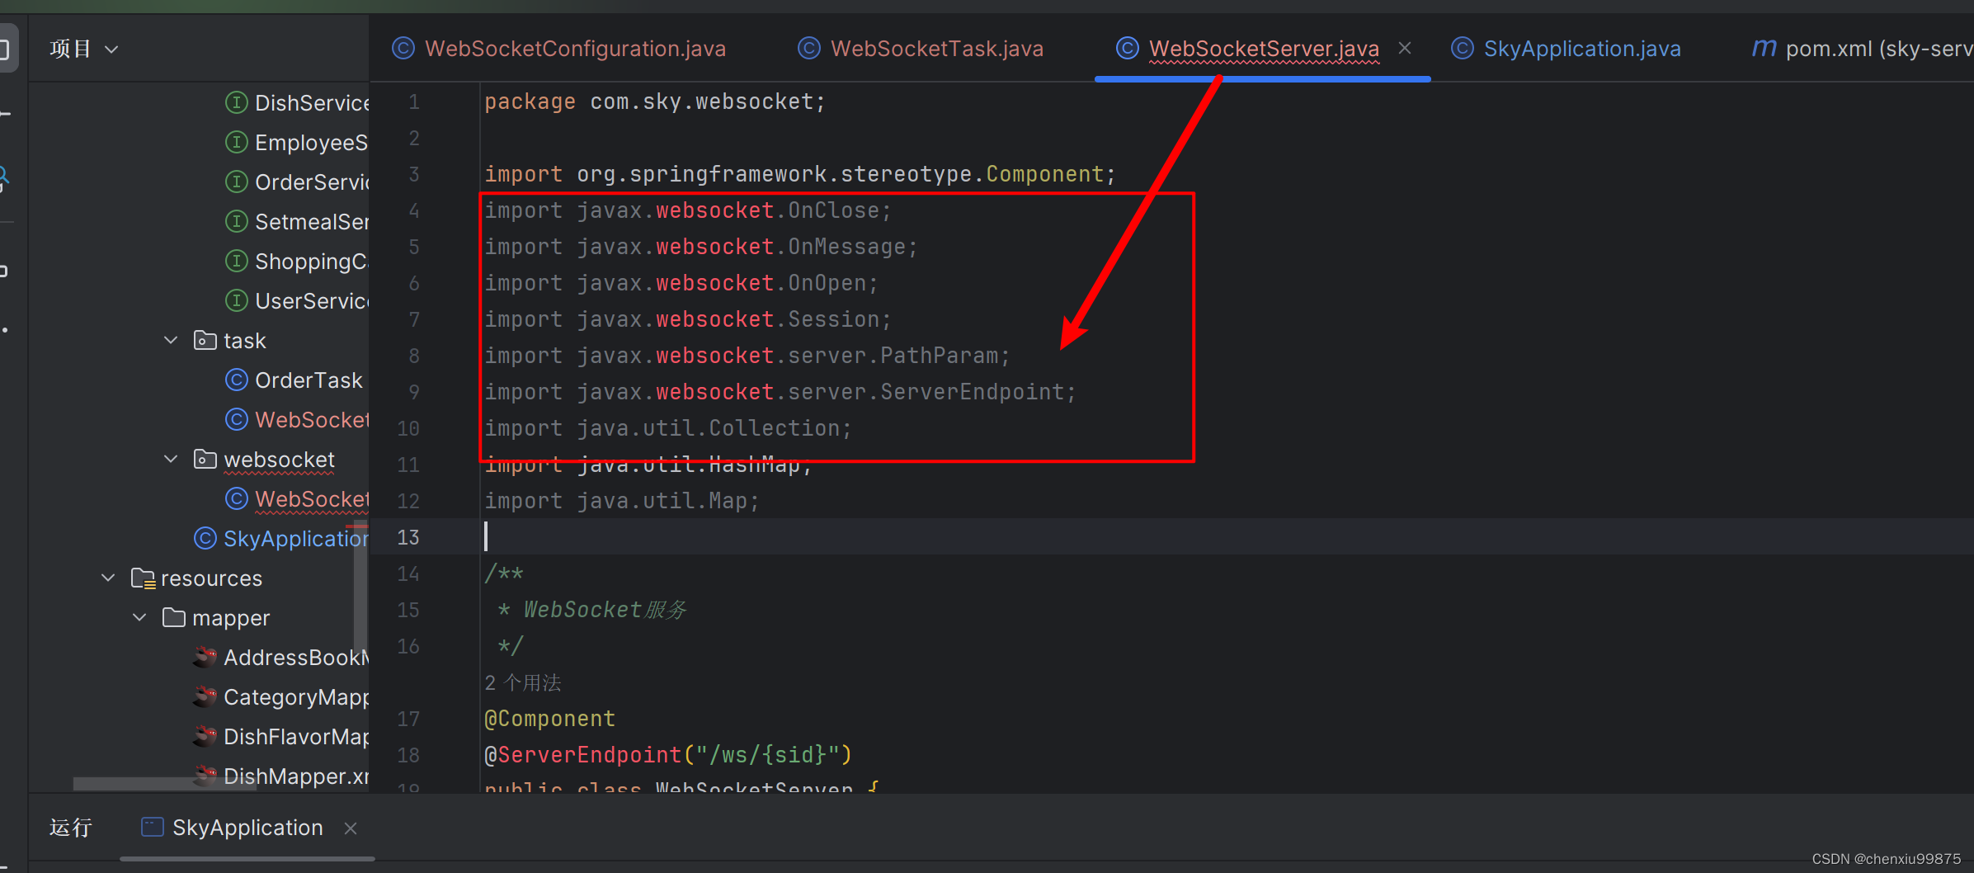Screen dimensions: 1974x873
Task: Click the class icon on the WebSocketServer.java tab
Action: (x=1127, y=48)
